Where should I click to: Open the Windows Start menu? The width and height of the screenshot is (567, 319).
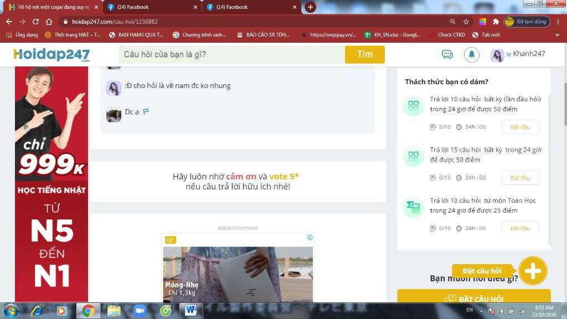[x=11, y=311]
